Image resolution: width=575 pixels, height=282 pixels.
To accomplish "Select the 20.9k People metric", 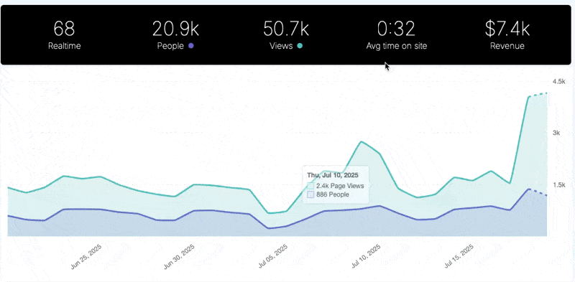I will [175, 34].
